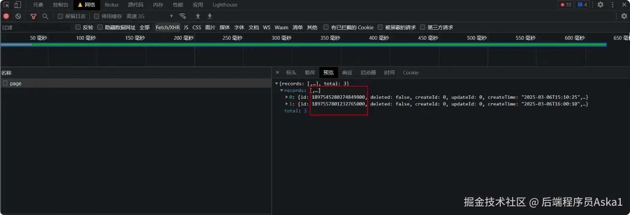This screenshot has width=630, height=215.
Task: Check the 被屏蔽的请求 checkbox
Action: [x=380, y=27]
